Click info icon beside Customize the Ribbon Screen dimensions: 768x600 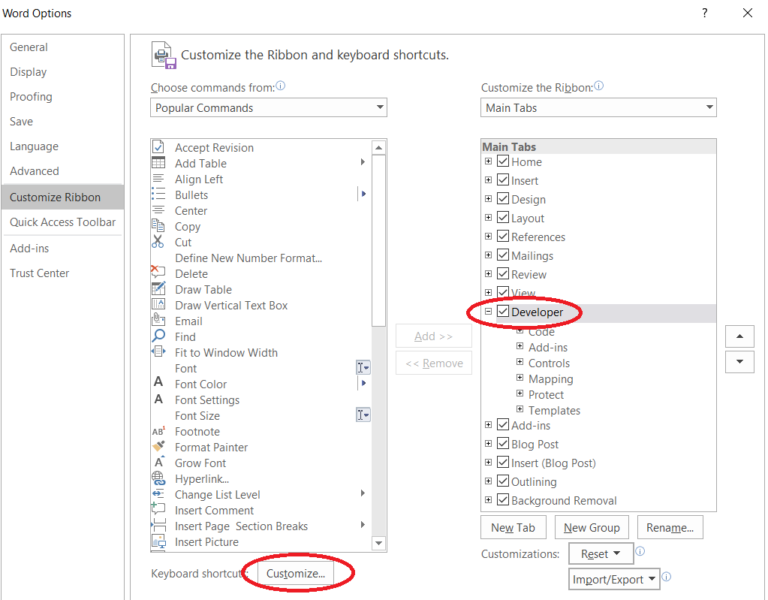click(x=598, y=86)
